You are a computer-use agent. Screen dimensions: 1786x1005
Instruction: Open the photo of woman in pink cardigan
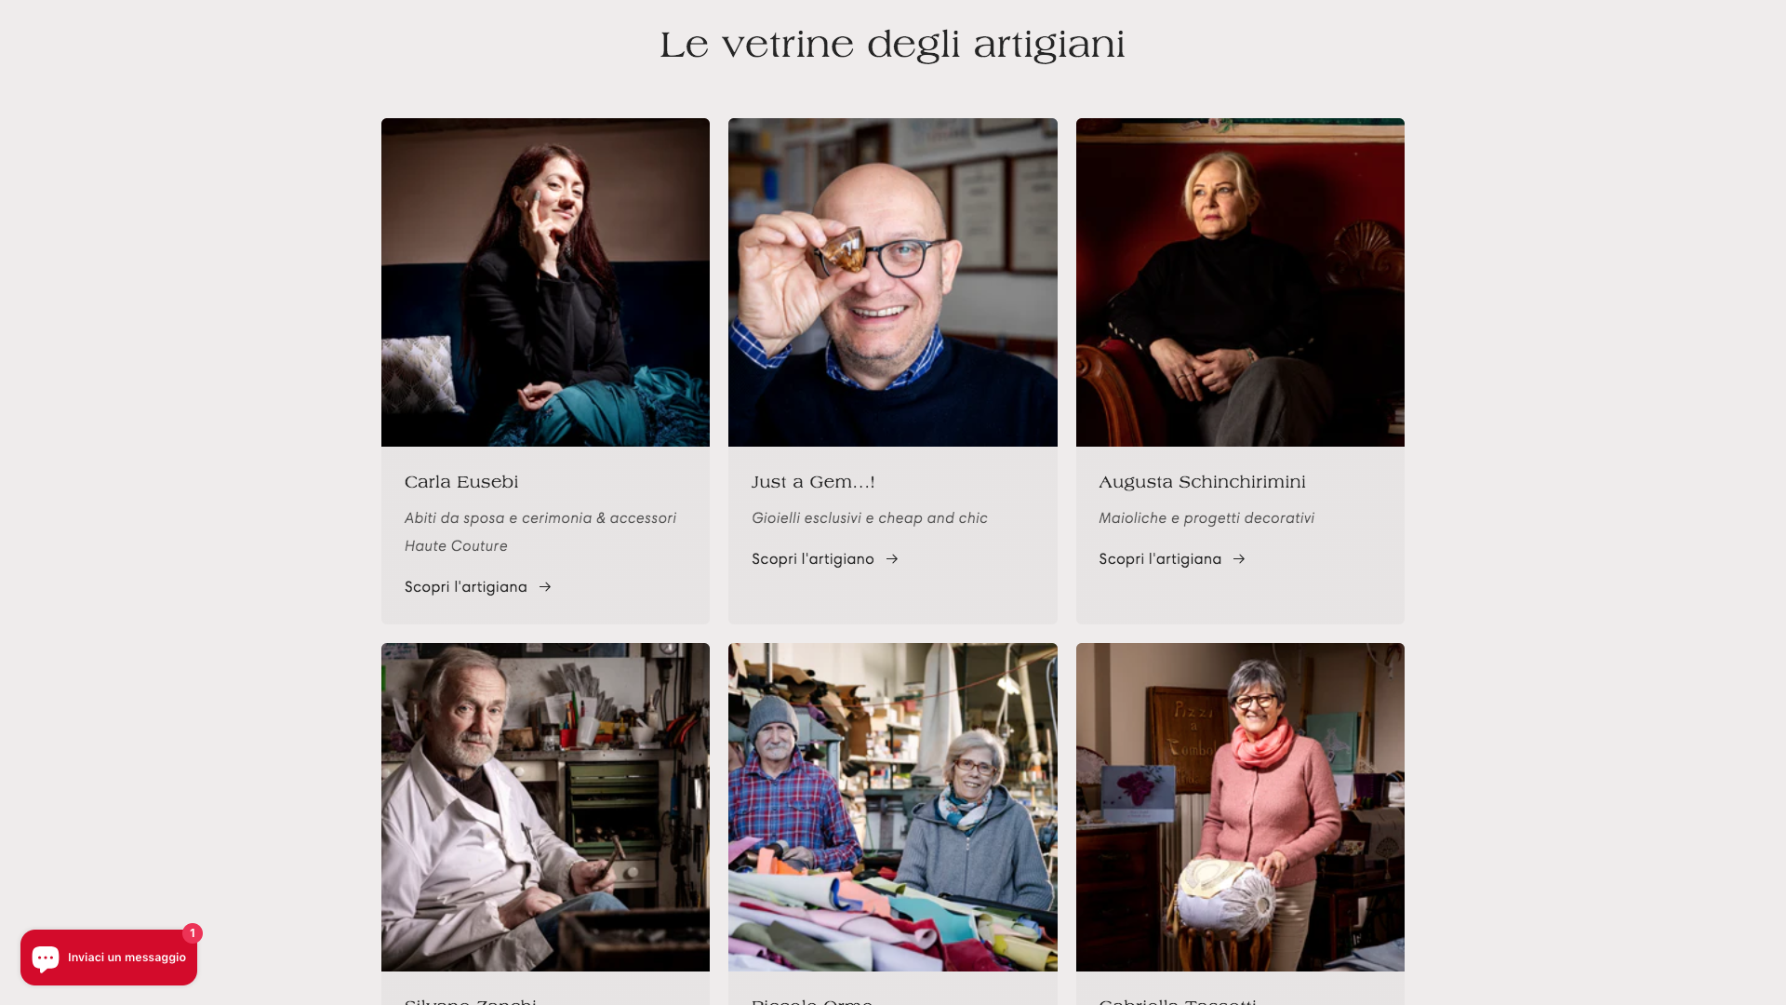(1240, 807)
